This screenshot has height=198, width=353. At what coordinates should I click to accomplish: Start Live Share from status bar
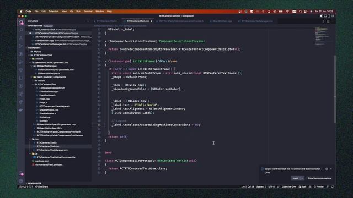coord(41,186)
